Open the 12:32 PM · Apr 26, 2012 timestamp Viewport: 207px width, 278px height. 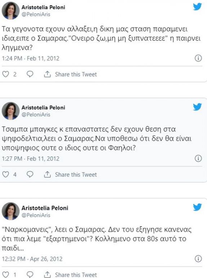click(x=32, y=259)
